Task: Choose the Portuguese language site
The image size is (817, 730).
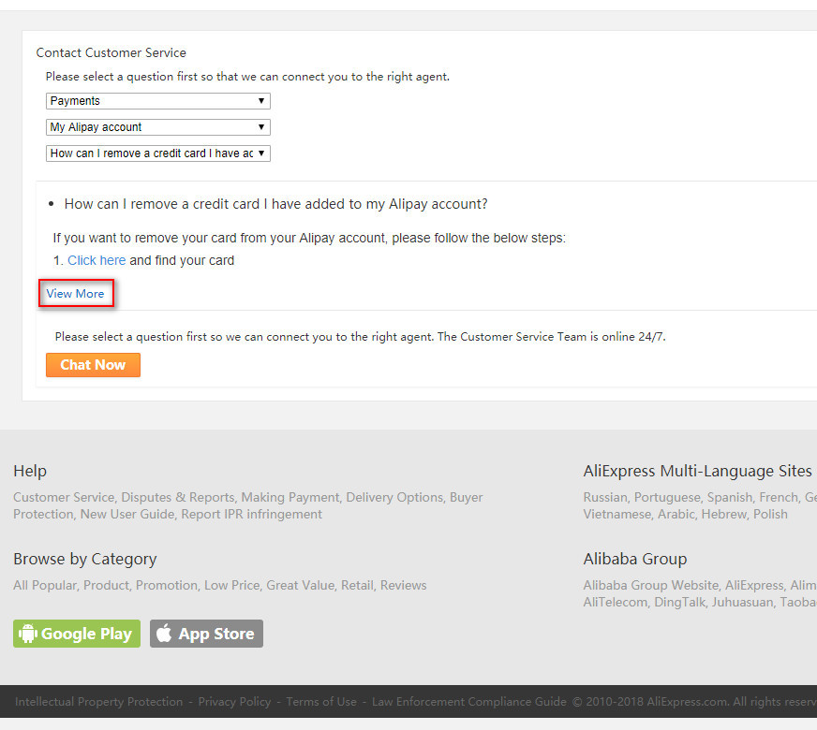Action: [667, 498]
